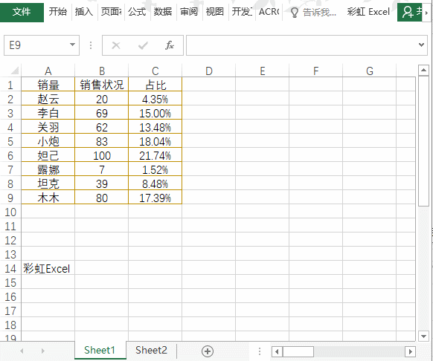Click the cell with value 83
433x361 pixels.
coord(102,141)
